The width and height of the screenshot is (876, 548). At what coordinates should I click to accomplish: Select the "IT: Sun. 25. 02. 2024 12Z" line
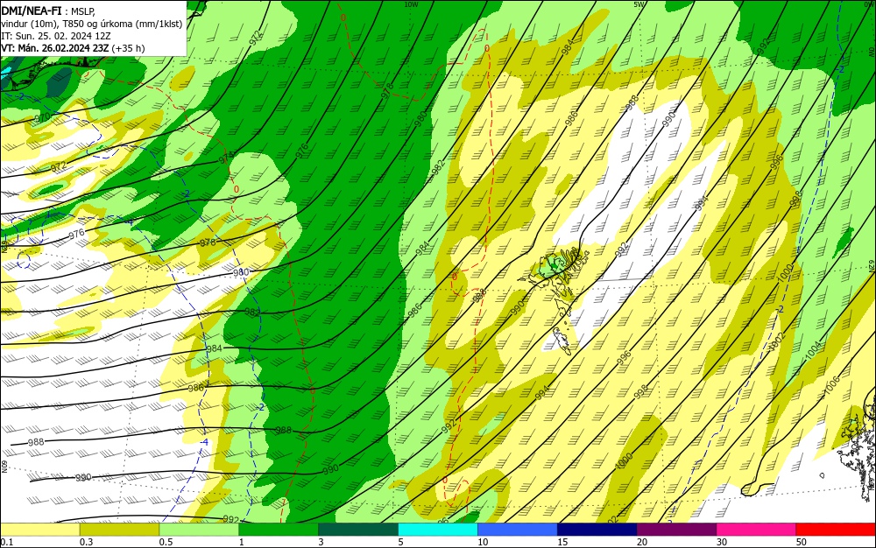pos(56,36)
